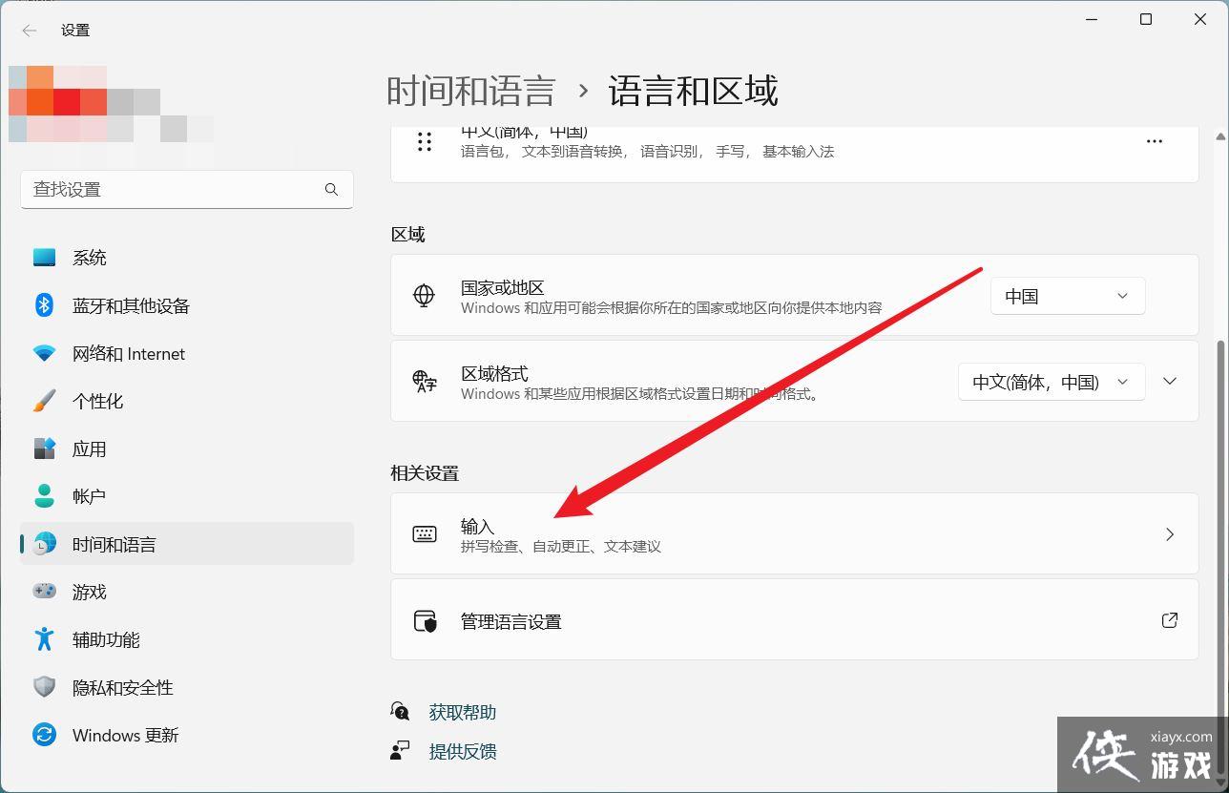Expand the 区域格式 chevron for more options

click(1170, 381)
